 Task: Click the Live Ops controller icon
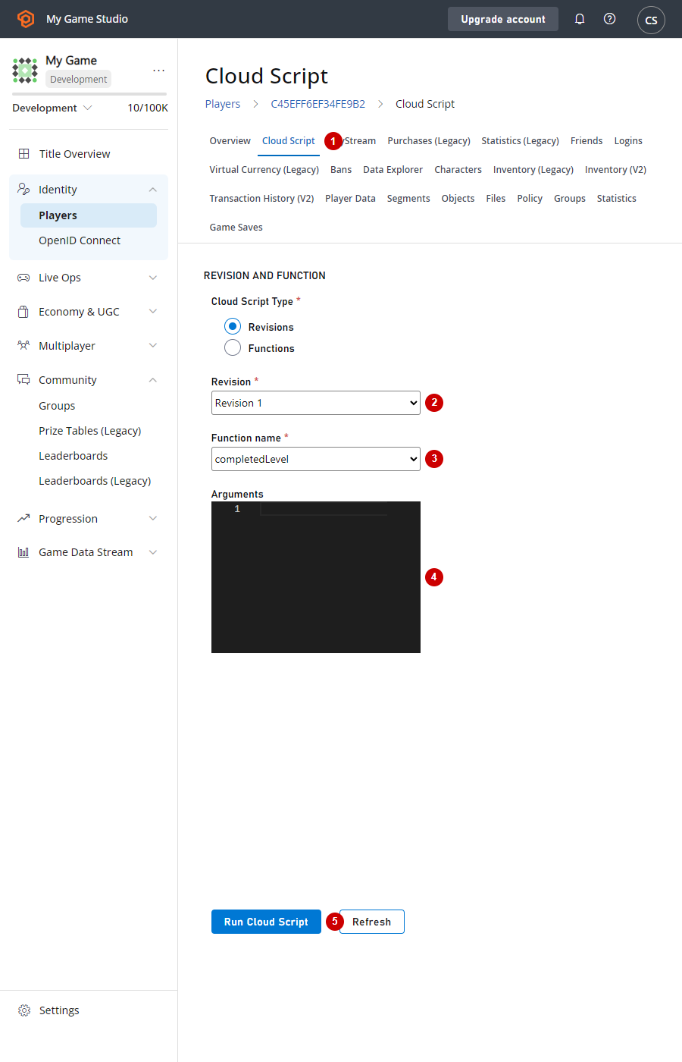[24, 278]
